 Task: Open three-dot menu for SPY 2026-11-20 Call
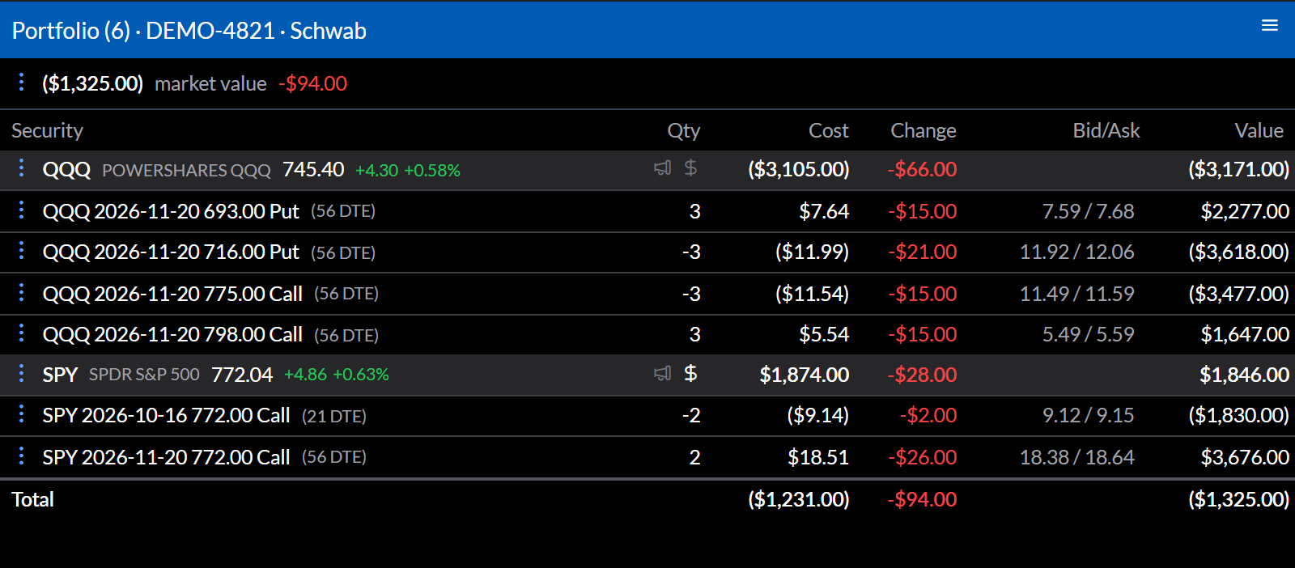(x=21, y=456)
